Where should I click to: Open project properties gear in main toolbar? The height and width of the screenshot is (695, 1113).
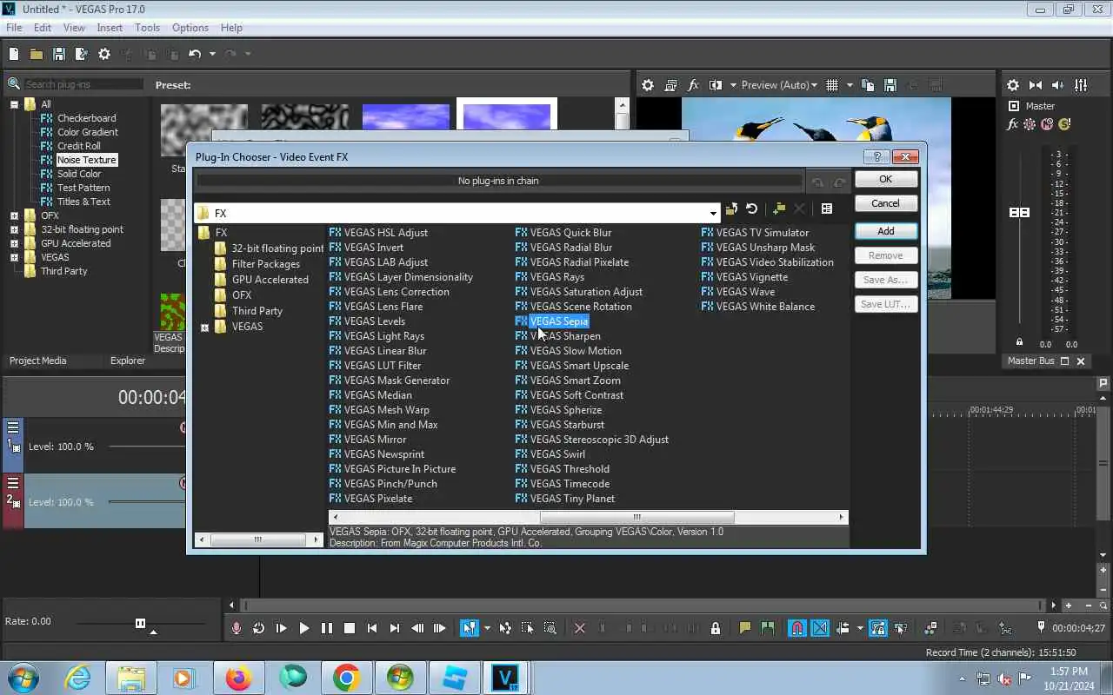point(104,54)
